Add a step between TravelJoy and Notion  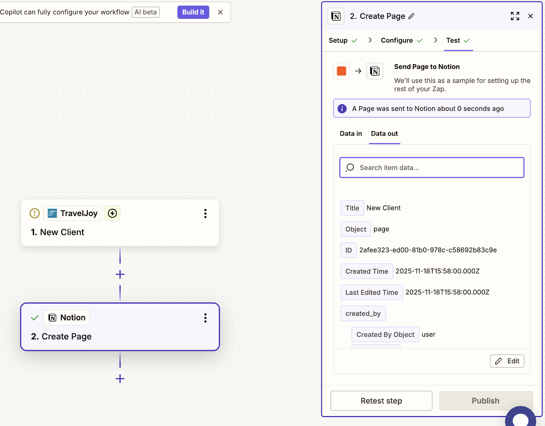(120, 274)
